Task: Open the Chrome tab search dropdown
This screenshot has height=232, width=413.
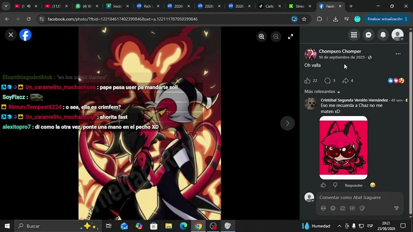Action: (x=6, y=6)
